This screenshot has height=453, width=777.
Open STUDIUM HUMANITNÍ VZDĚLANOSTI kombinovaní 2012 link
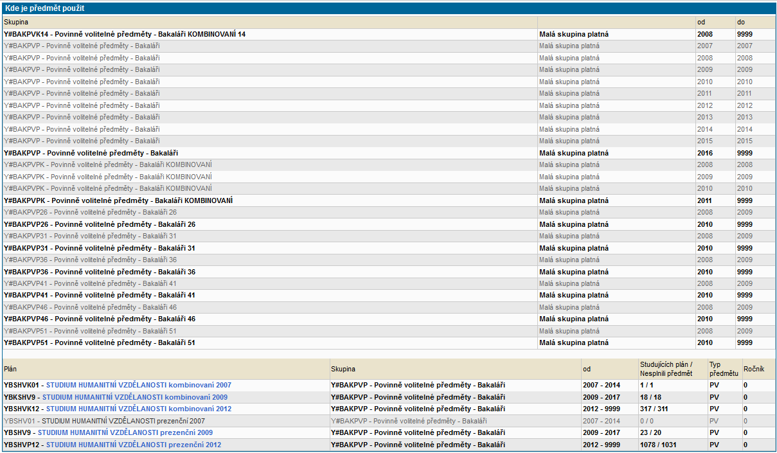[138, 409]
